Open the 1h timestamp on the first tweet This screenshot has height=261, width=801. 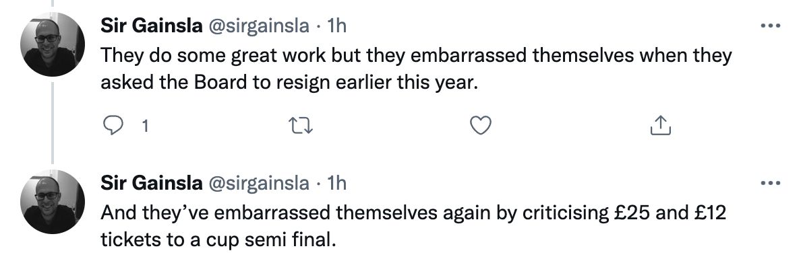[x=336, y=26]
